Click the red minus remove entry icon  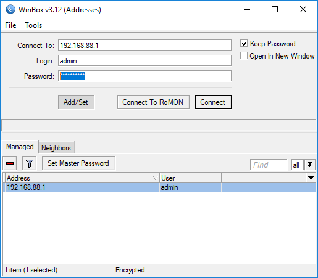coord(10,163)
